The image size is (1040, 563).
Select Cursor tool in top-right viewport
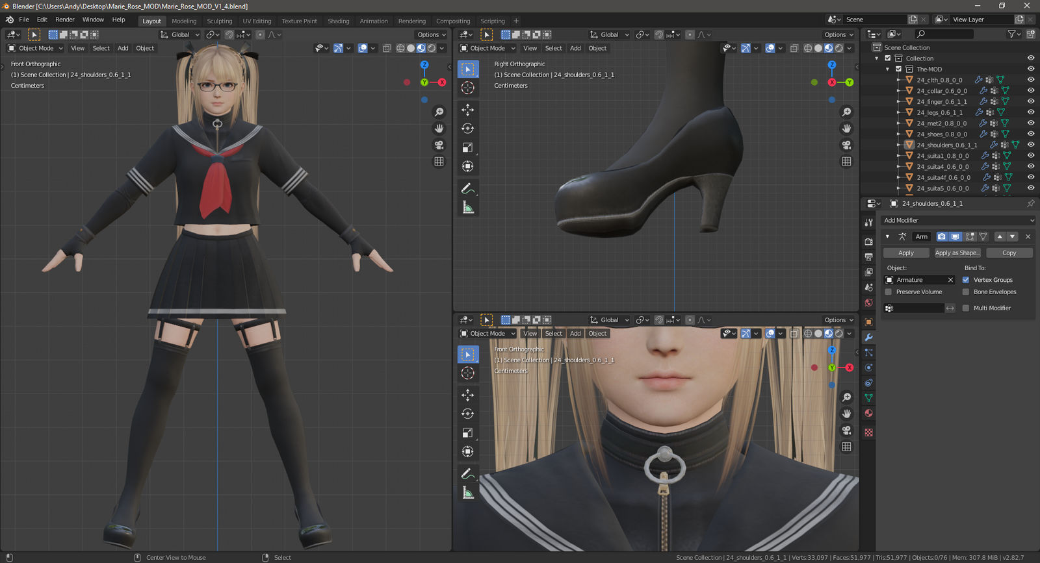[x=467, y=88]
